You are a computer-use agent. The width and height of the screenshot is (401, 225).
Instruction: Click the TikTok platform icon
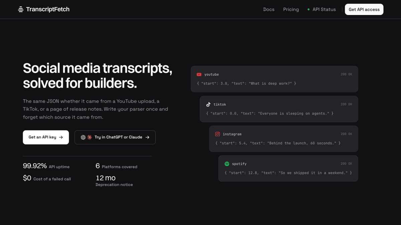pos(208,104)
